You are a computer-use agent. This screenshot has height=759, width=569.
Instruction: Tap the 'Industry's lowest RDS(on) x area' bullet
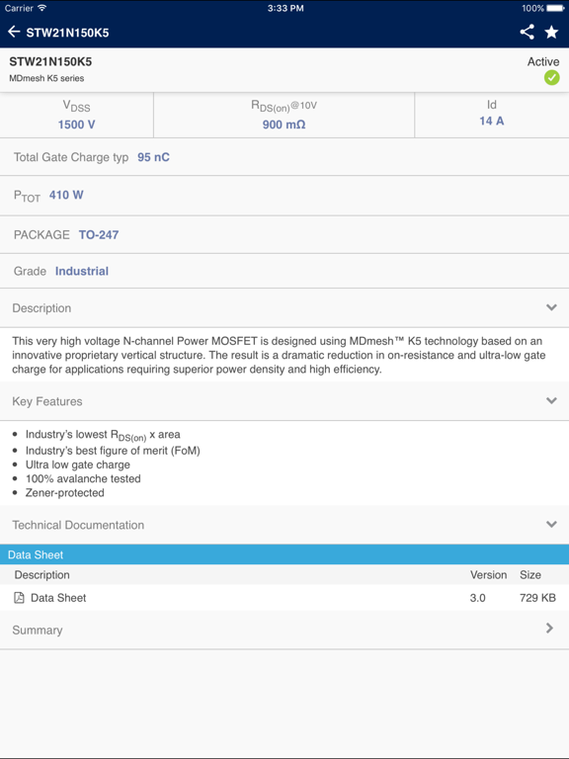[103, 435]
